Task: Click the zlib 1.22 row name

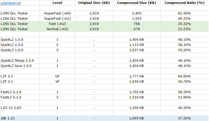Action: [8, 118]
